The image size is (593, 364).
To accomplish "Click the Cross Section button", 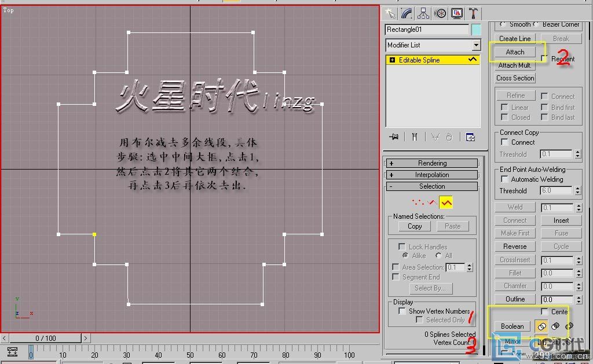I will click(x=515, y=78).
